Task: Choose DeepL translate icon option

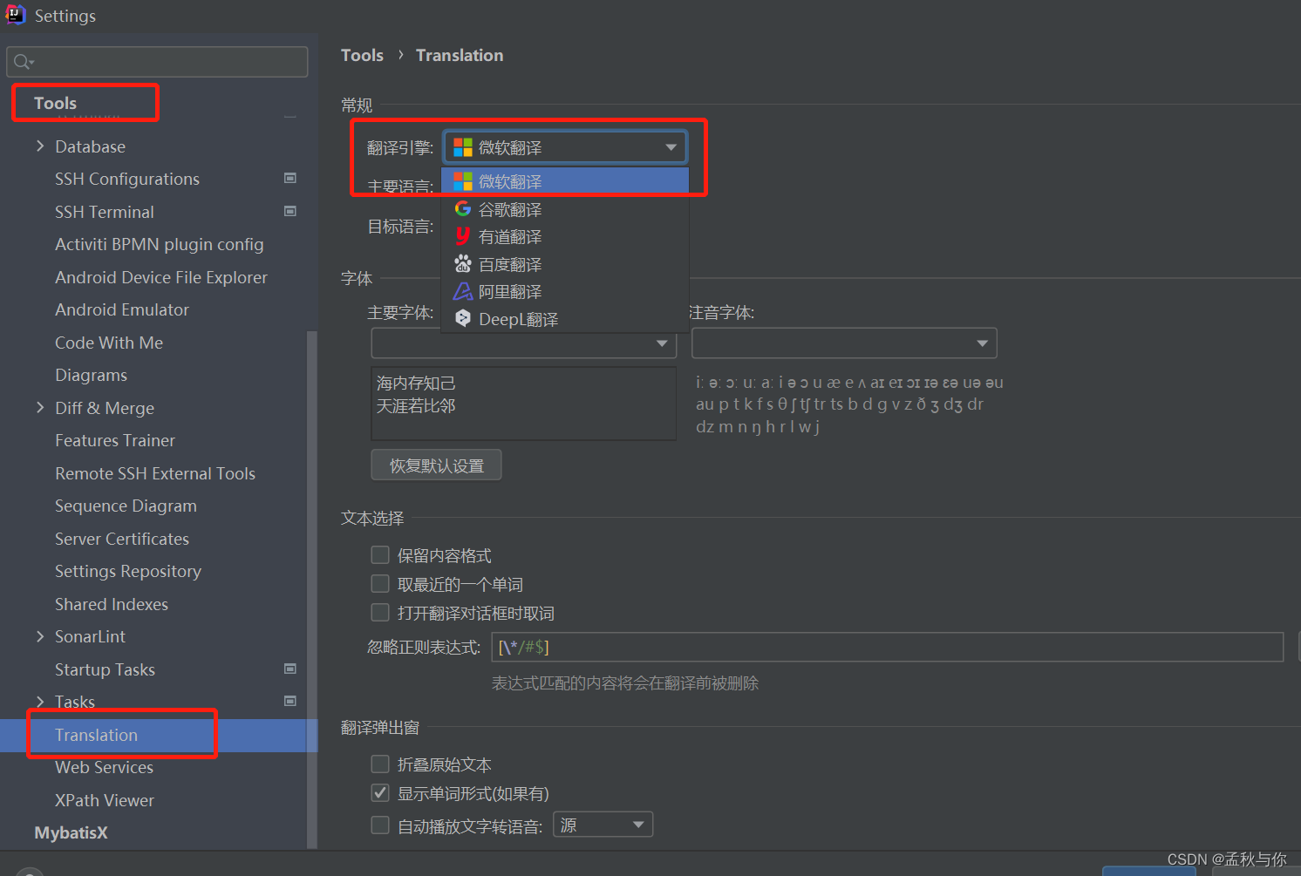Action: 463,319
